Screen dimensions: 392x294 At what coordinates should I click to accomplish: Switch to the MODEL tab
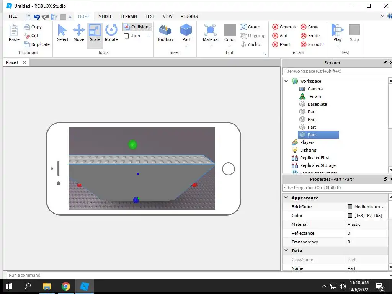tap(105, 16)
